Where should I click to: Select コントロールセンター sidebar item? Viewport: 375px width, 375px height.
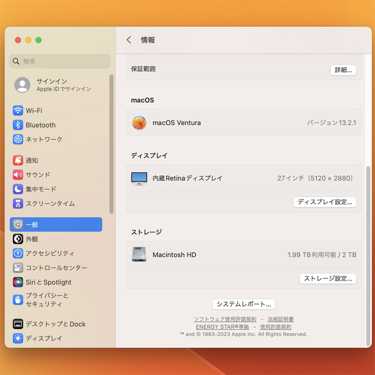pos(56,268)
